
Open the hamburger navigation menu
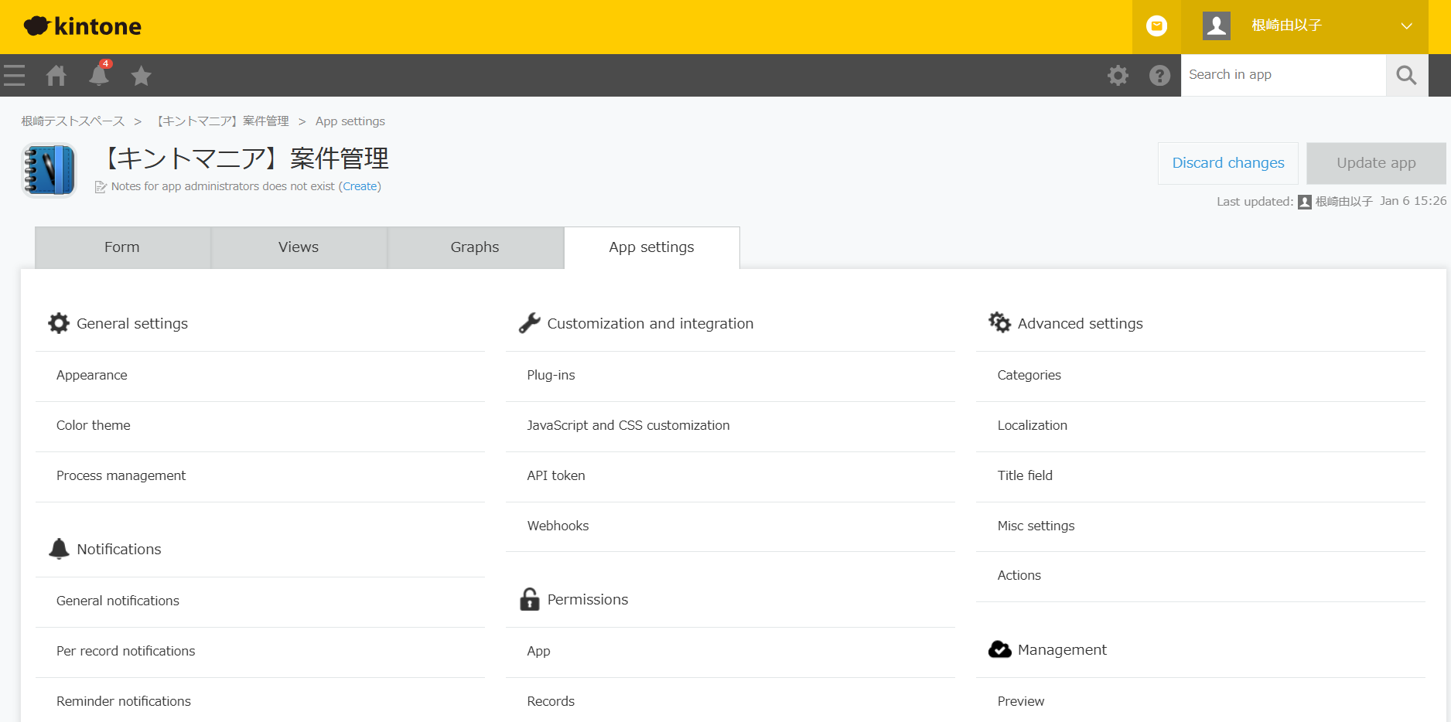tap(15, 76)
